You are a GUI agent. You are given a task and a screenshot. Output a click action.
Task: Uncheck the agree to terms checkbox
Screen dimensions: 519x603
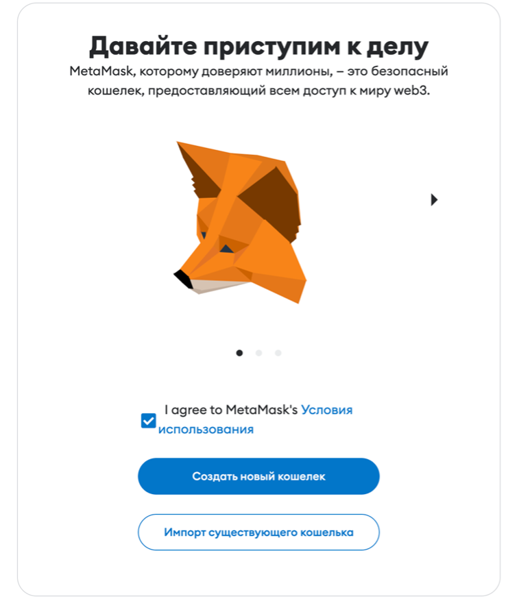pos(148,420)
